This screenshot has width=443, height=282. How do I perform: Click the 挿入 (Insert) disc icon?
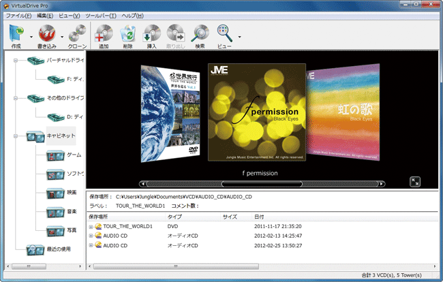(152, 33)
